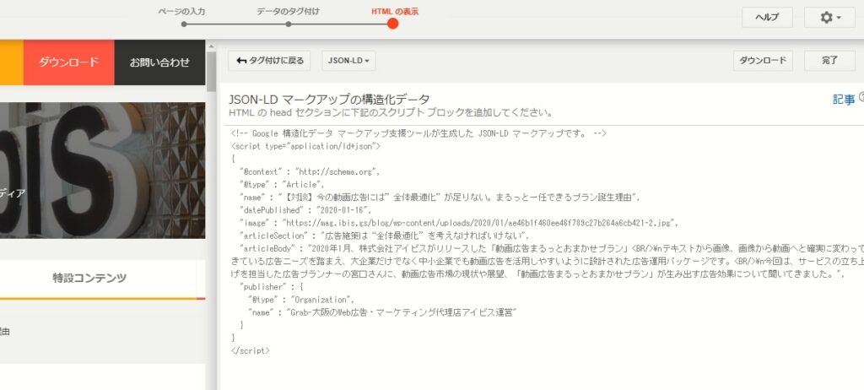Click the ibis logo banner image
864x390 pixels.
[x=102, y=171]
